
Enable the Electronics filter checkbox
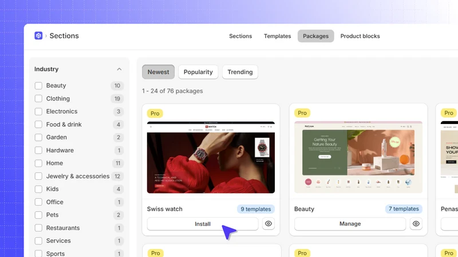pos(38,111)
